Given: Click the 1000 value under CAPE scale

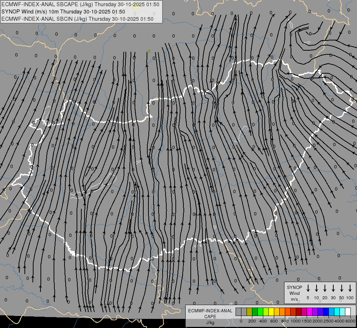Looking at the screenshot, I should pyautogui.click(x=296, y=321).
